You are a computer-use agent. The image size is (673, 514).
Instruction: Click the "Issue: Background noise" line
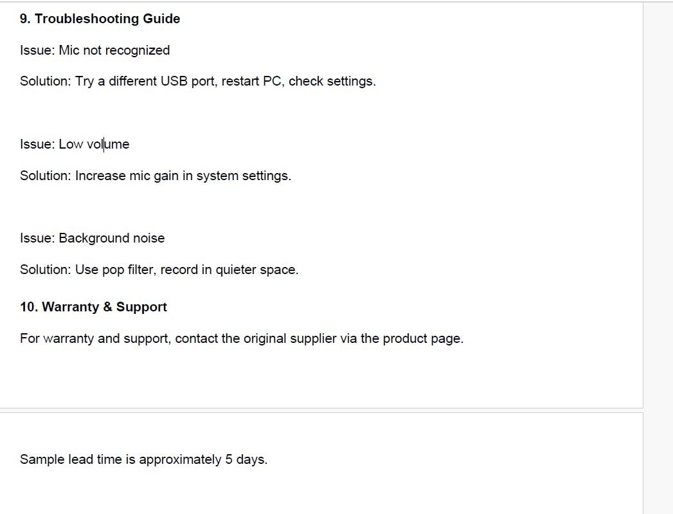point(92,238)
